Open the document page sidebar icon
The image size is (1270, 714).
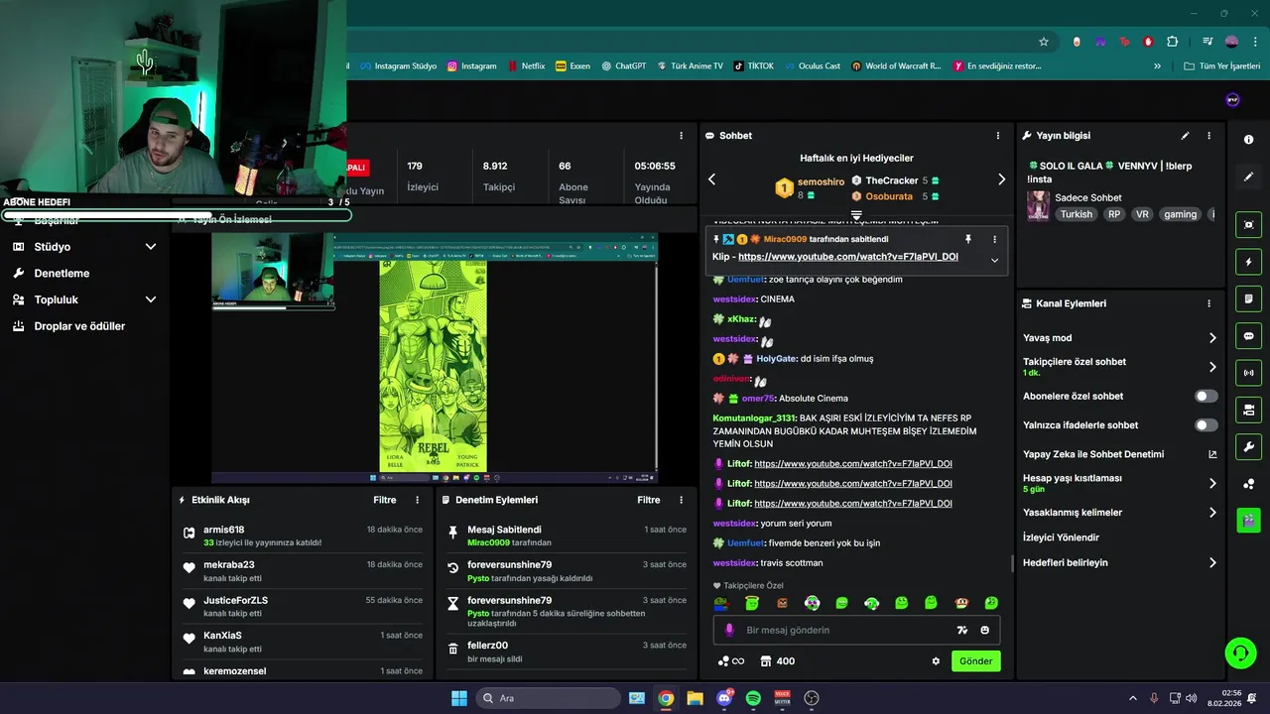pos(1248,298)
